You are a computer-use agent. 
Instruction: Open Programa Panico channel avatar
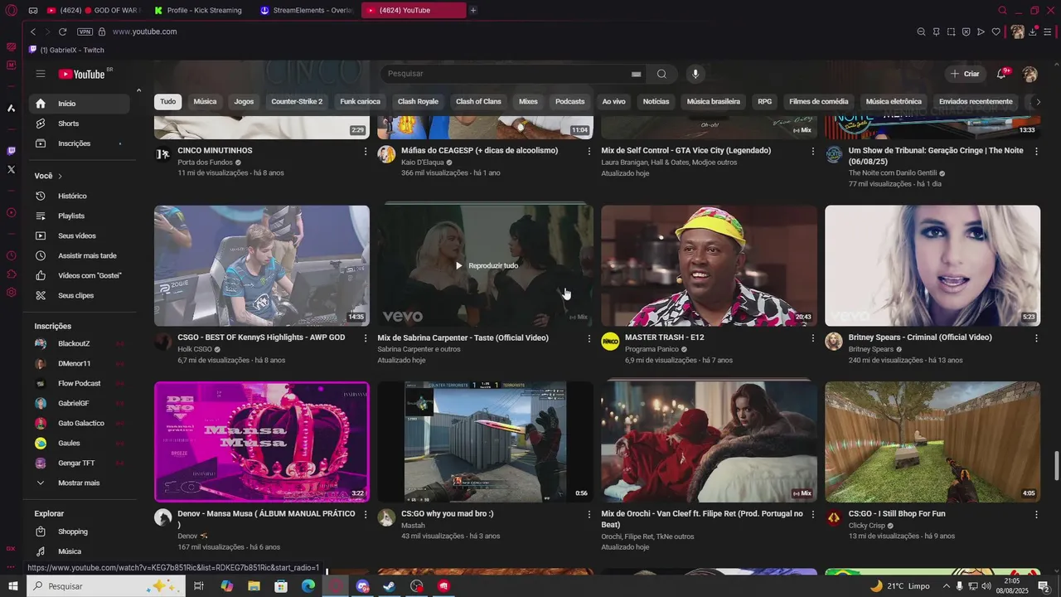[x=610, y=342]
